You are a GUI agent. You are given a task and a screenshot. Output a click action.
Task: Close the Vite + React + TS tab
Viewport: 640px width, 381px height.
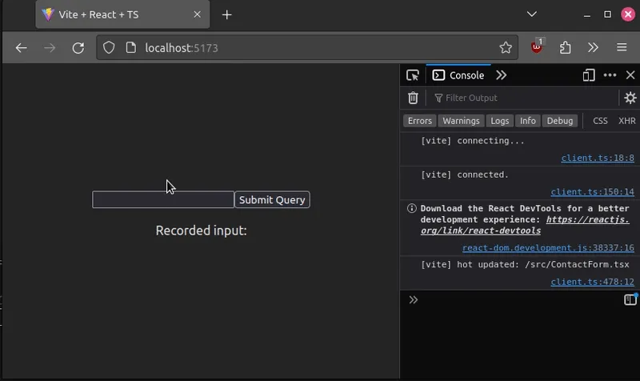pos(197,14)
